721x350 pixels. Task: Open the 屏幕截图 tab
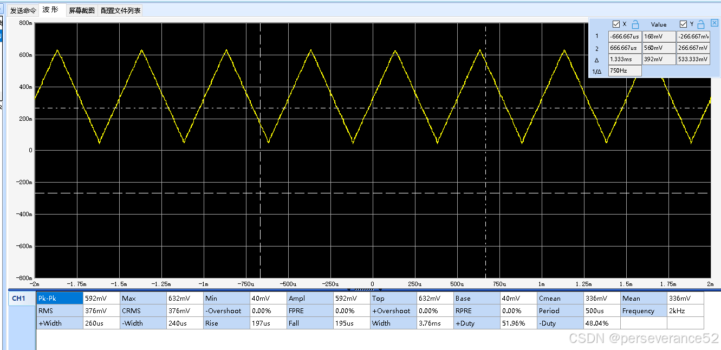82,10
